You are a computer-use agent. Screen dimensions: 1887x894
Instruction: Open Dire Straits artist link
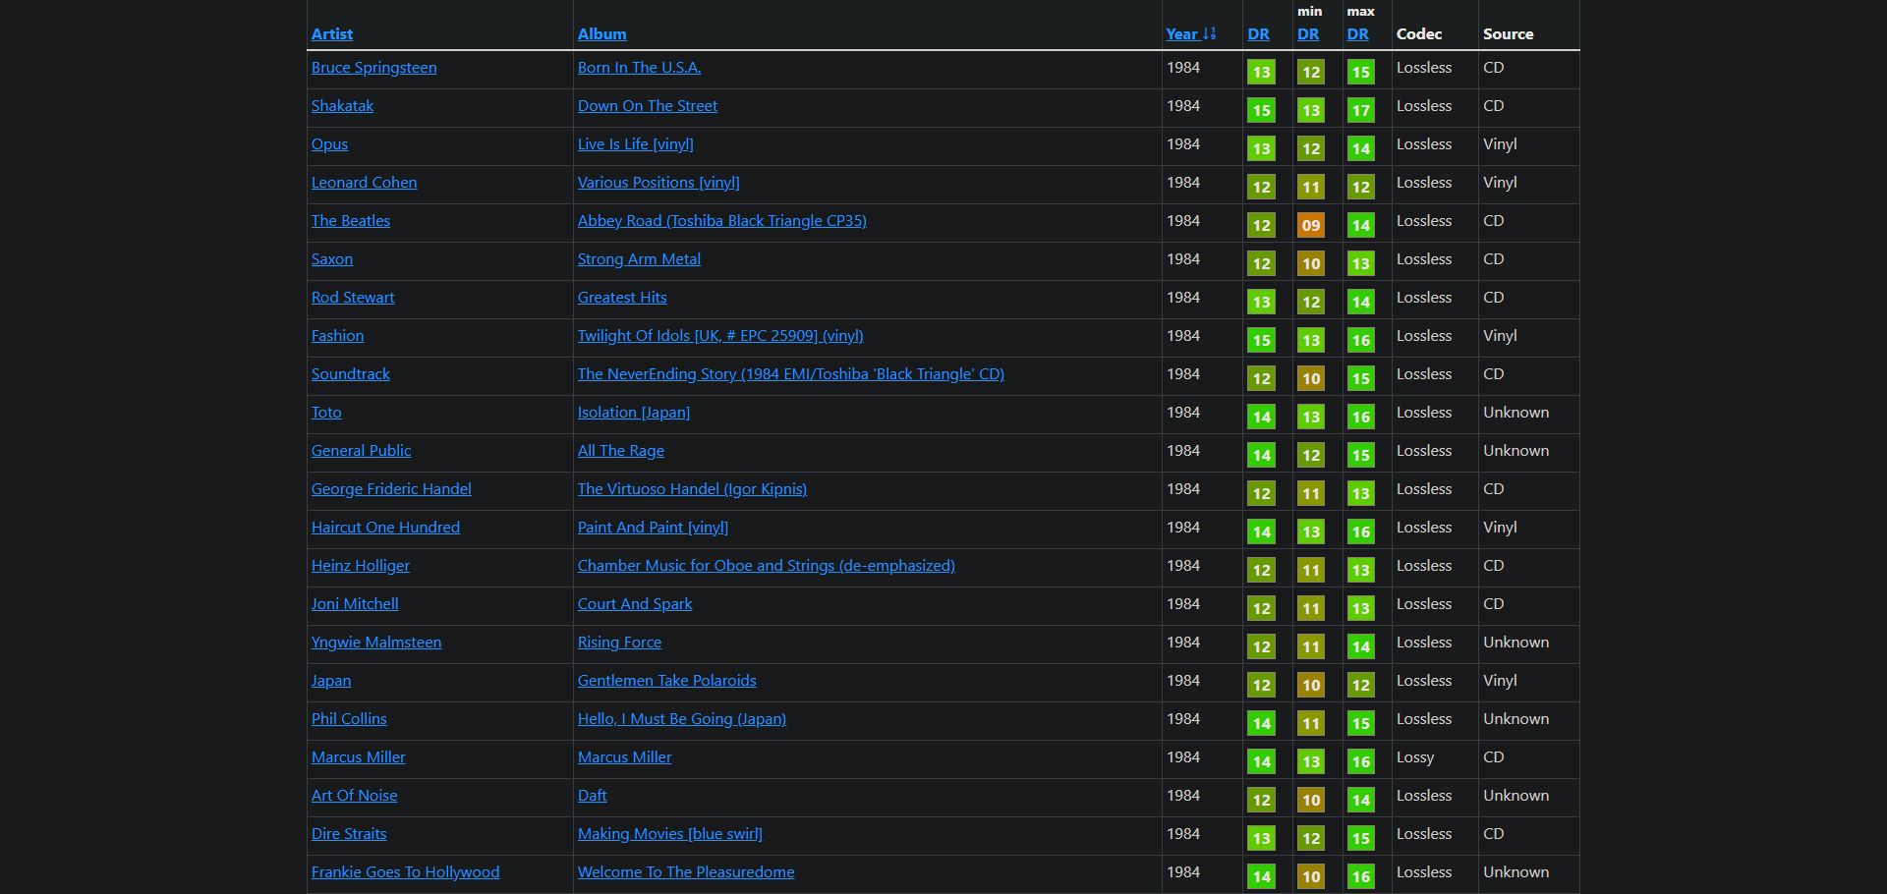(349, 834)
